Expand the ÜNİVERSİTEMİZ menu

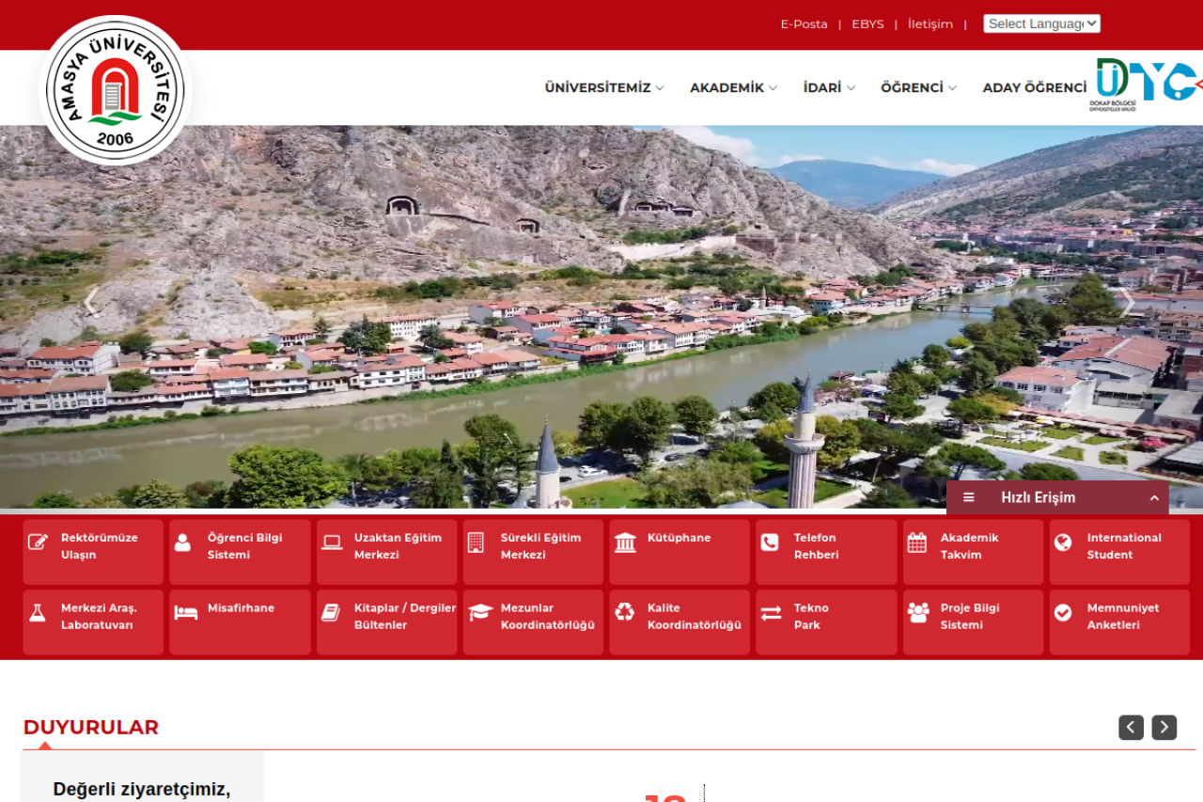coord(603,87)
